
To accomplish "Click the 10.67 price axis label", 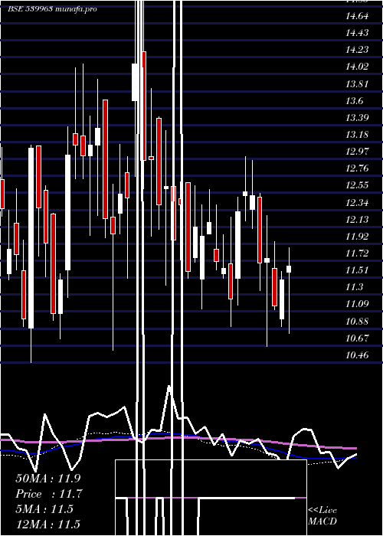I will point(358,338).
